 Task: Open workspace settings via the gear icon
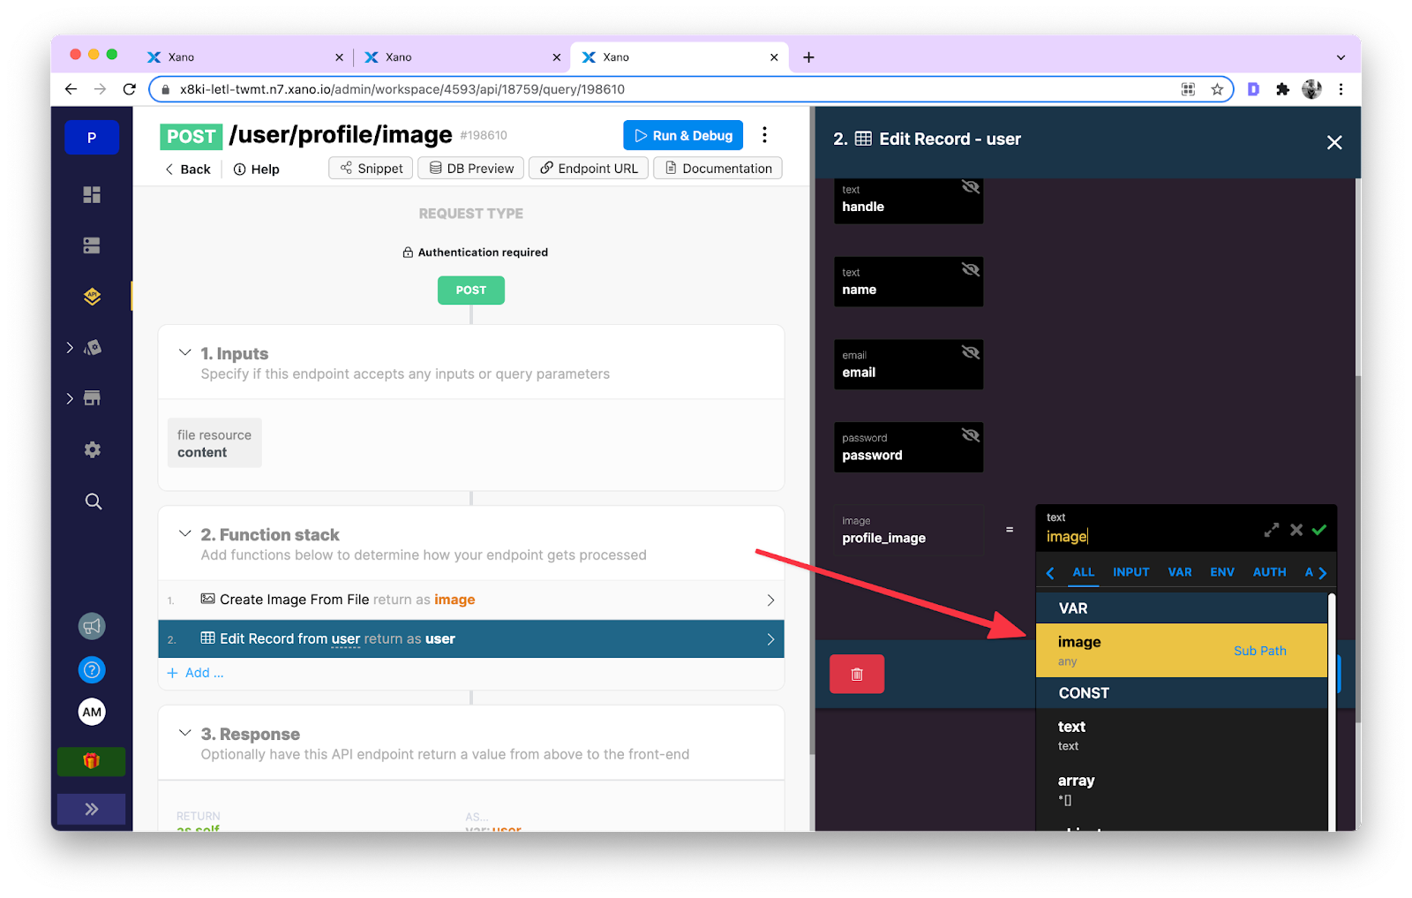coord(91,449)
